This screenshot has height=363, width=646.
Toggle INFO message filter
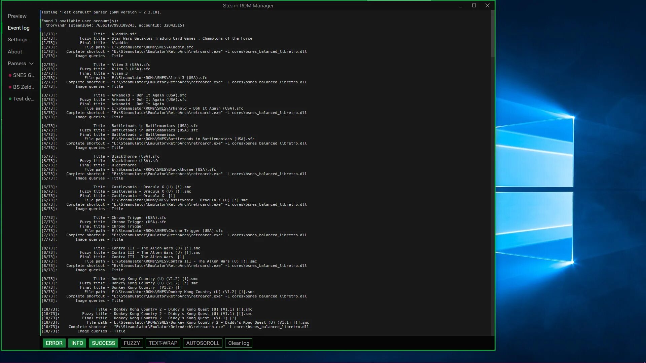click(x=77, y=343)
